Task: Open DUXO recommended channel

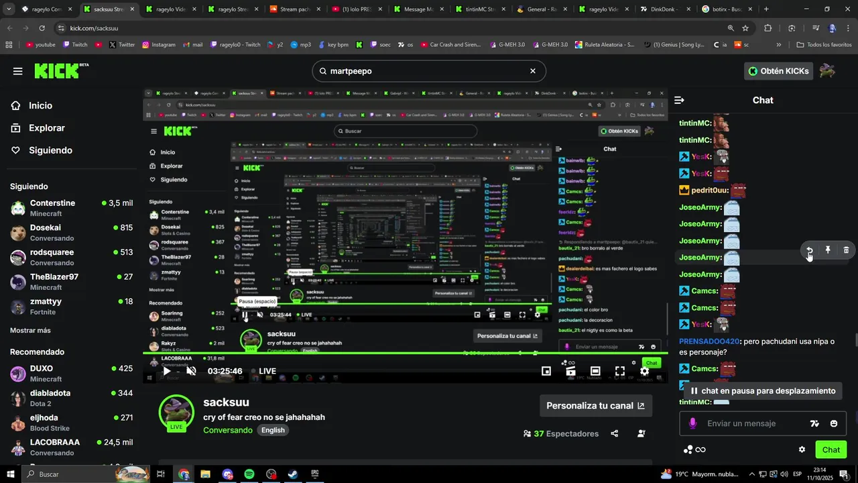Action: coord(71,374)
